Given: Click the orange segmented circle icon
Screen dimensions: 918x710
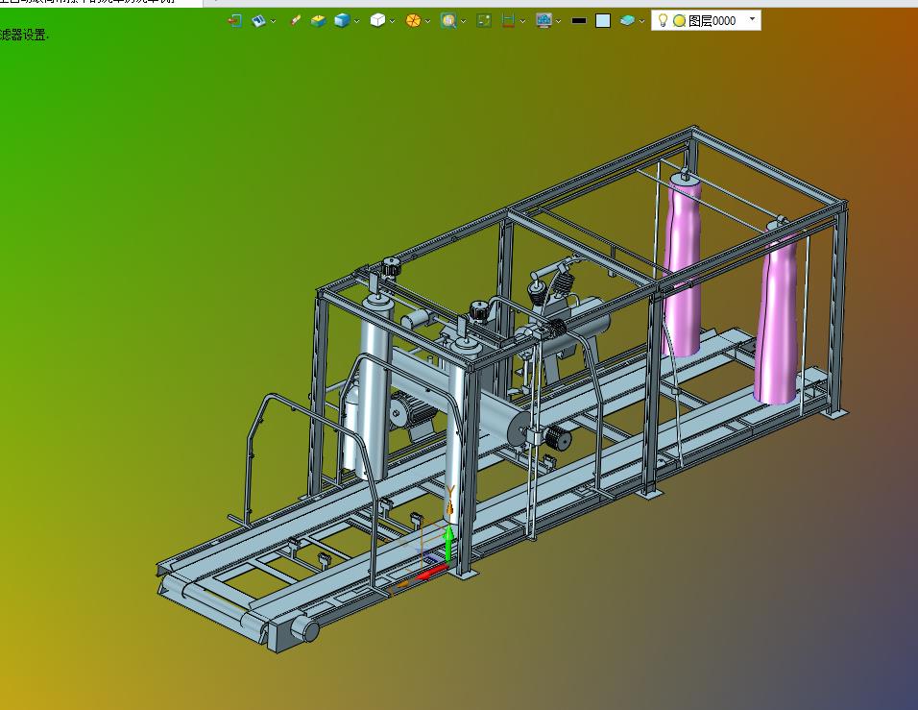Looking at the screenshot, I should 413,20.
